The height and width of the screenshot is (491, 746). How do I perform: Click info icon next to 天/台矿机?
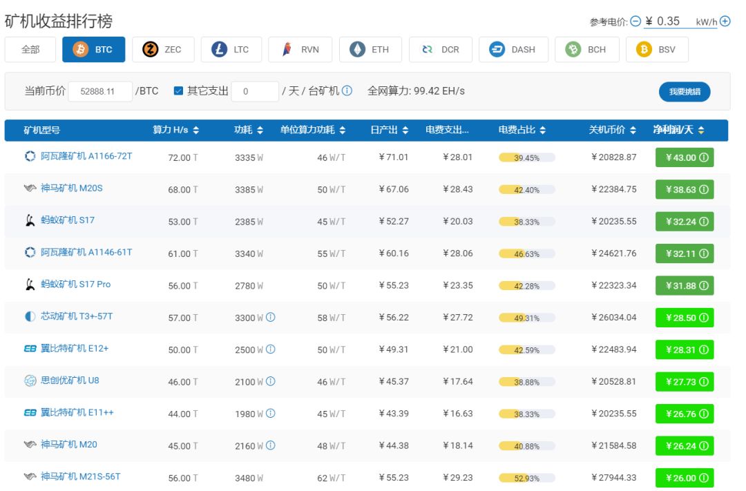point(347,90)
